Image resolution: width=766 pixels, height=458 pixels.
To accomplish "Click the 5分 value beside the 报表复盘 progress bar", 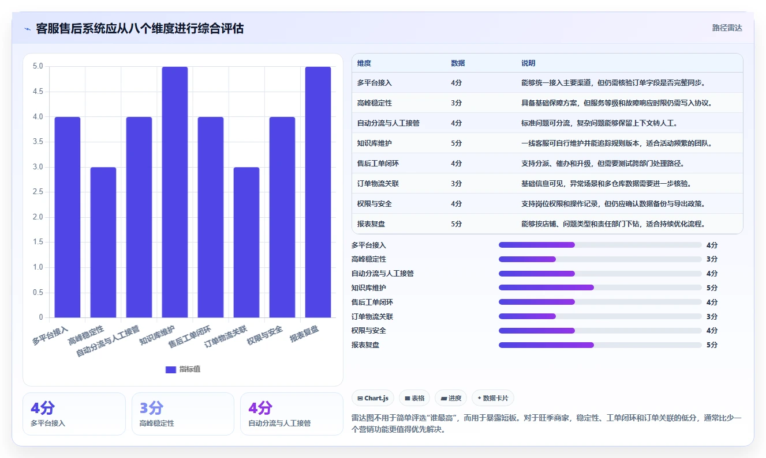I will click(712, 345).
